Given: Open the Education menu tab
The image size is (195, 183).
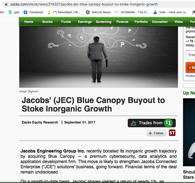Looking at the screenshot, I should 160,22.
